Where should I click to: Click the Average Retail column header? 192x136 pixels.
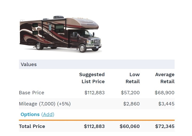click(165, 78)
